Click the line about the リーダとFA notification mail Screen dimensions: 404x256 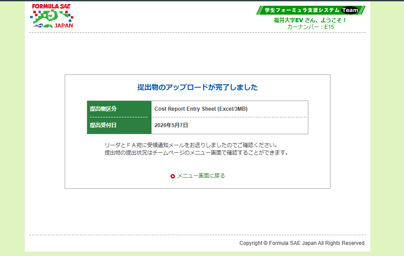191,145
